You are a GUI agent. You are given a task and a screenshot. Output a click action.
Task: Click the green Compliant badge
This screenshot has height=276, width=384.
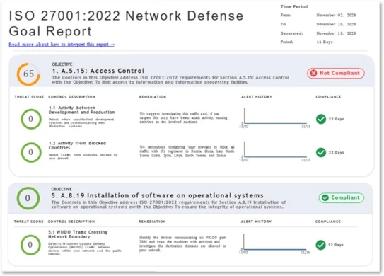341,197
